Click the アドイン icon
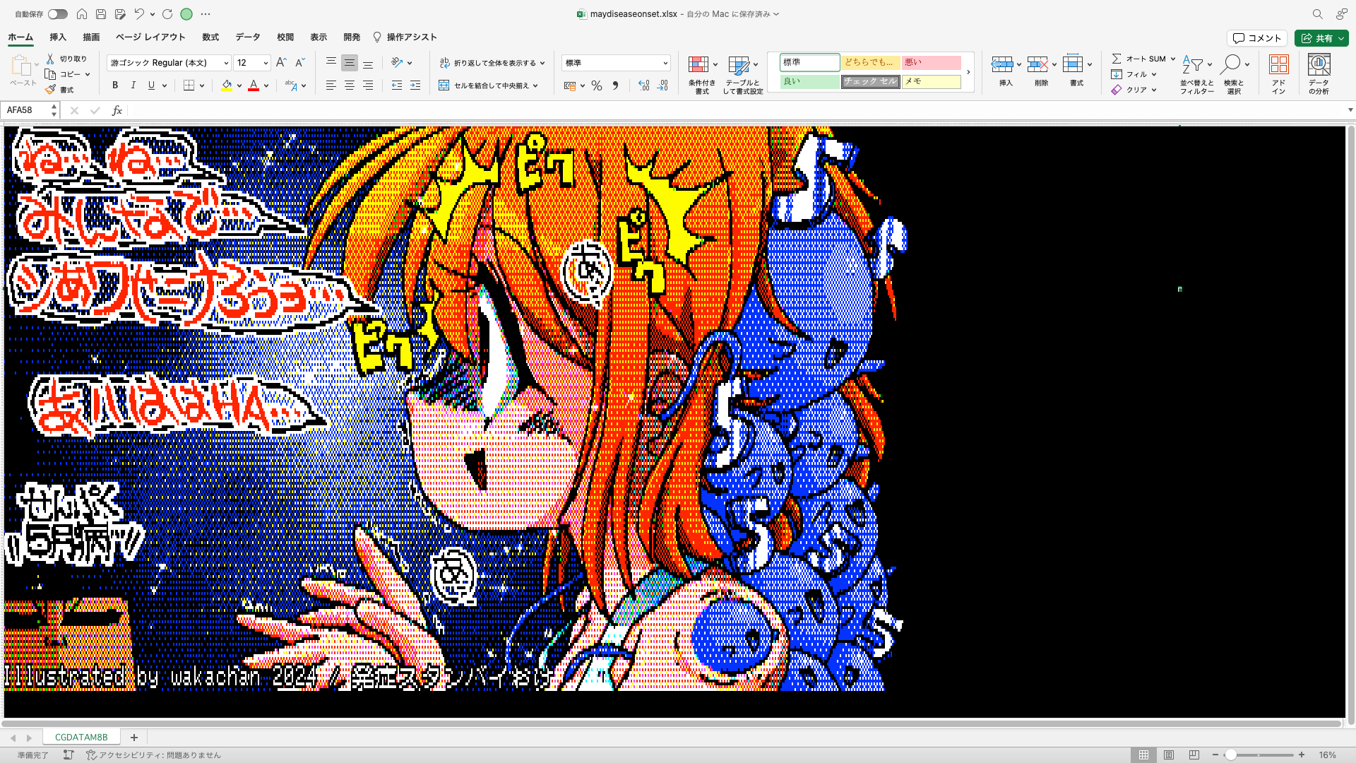 (x=1278, y=65)
